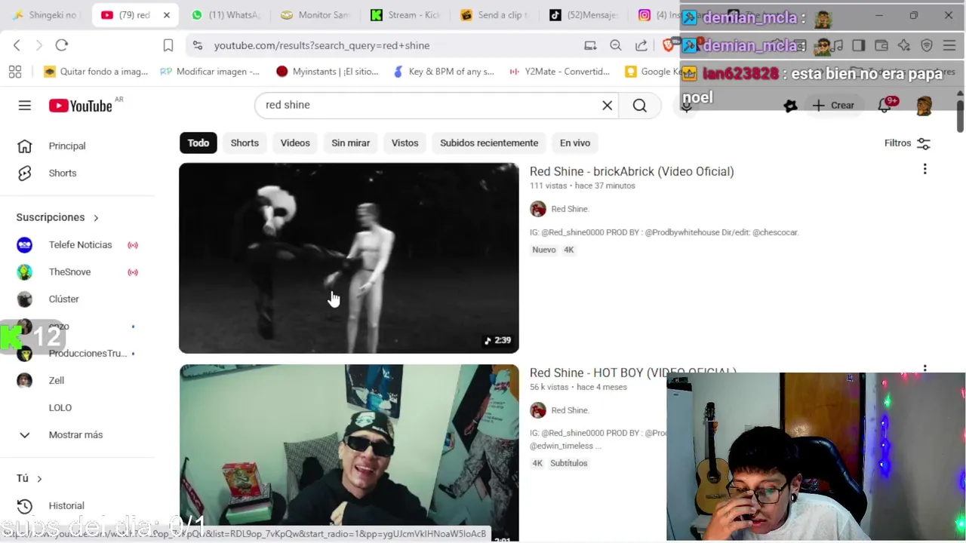The image size is (966, 543).
Task: Go back with the browser back arrow
Action: pos(17,45)
